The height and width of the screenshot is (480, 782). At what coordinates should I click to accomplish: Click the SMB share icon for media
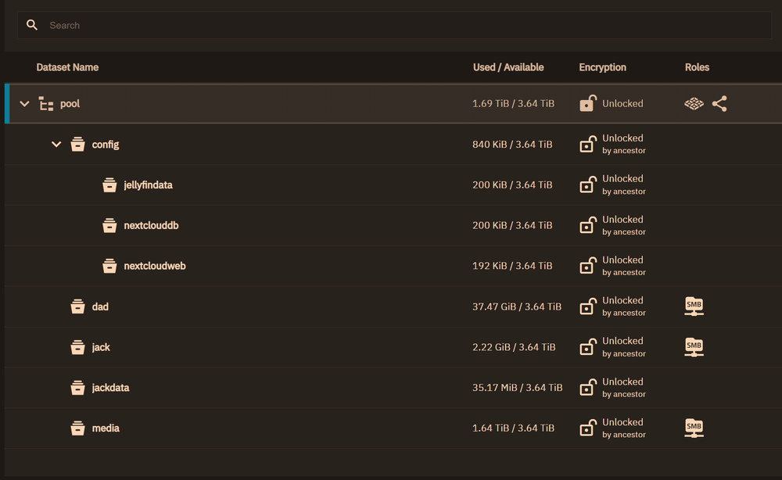coord(694,428)
